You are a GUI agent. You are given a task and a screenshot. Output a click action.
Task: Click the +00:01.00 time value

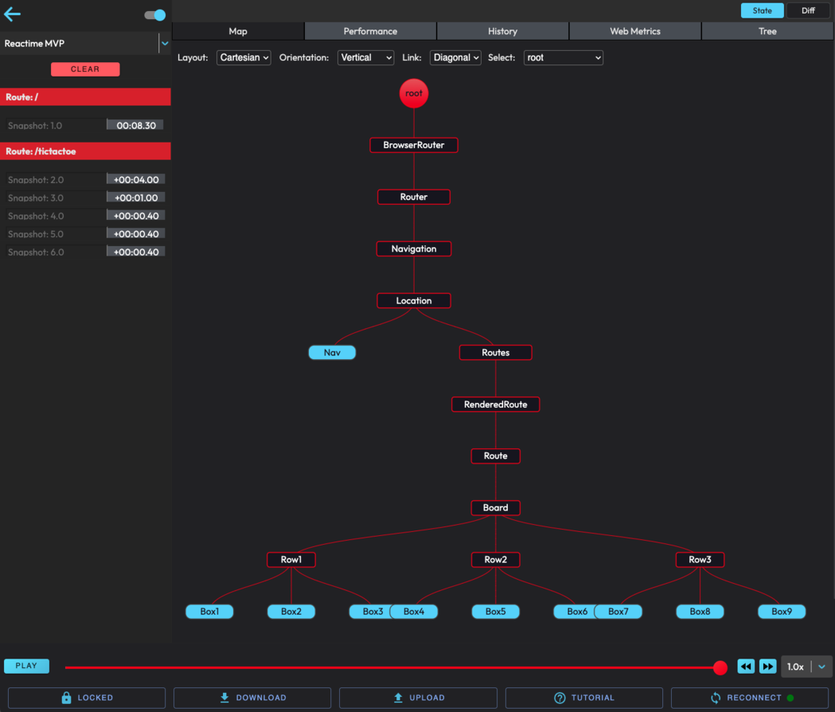[136, 198]
